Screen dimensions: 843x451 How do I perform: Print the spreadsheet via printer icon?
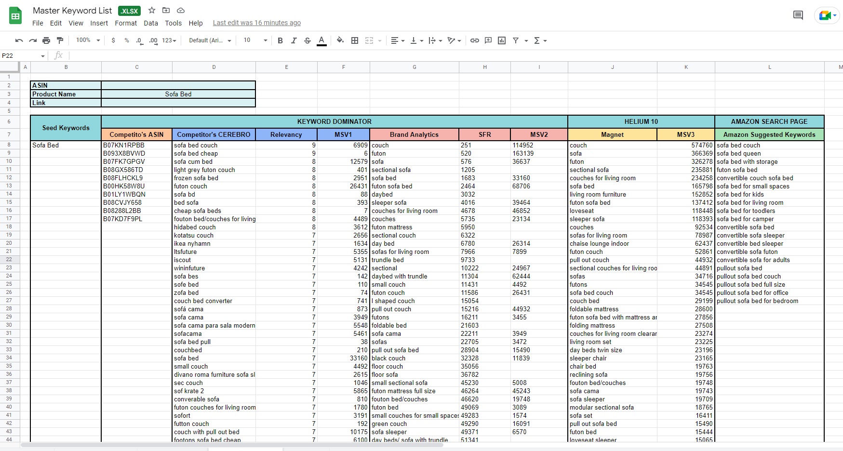[x=46, y=40]
